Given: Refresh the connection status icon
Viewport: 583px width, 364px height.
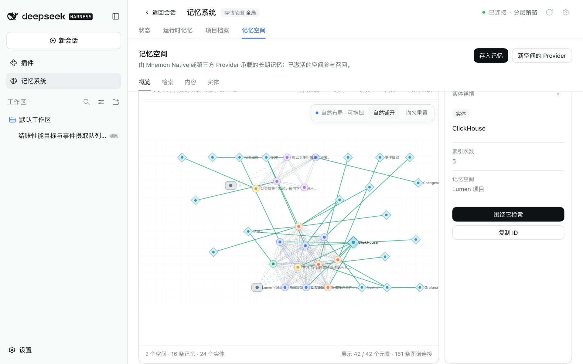Looking at the screenshot, I should pyautogui.click(x=549, y=12).
